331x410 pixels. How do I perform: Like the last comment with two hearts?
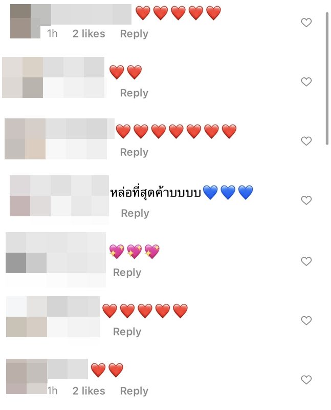[x=306, y=380]
